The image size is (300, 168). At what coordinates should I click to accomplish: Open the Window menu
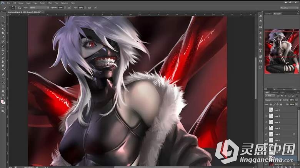coord(65,3)
